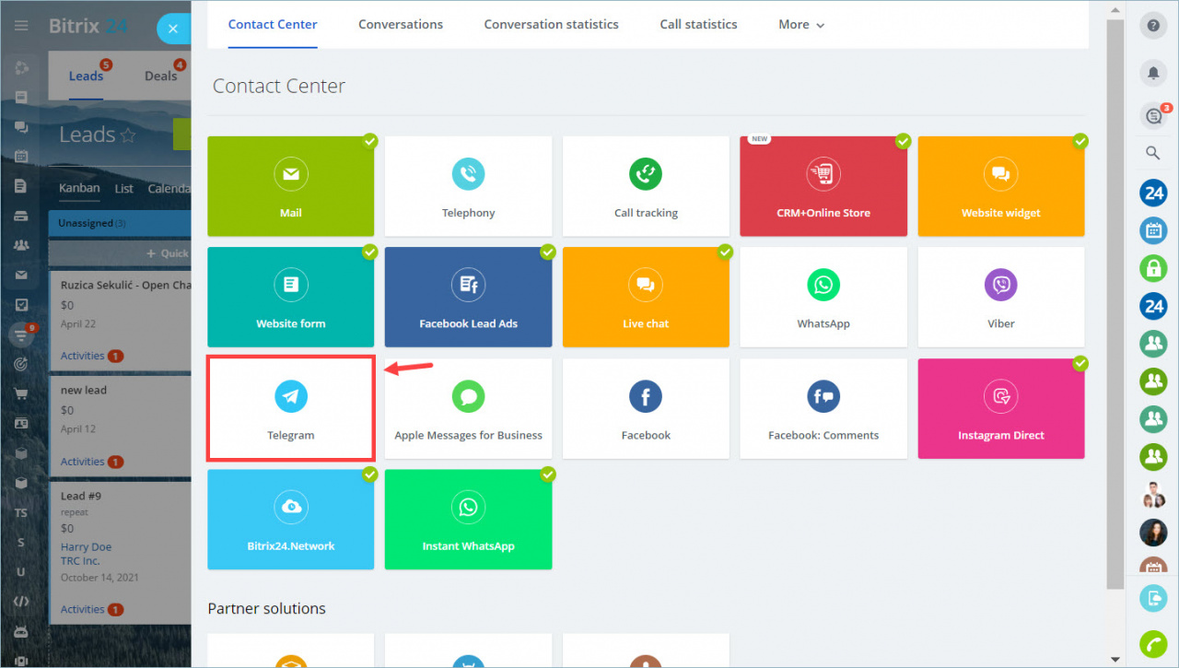Screen dimensions: 1179x668
Task: Open the Instagram Direct tile
Action: click(1001, 408)
